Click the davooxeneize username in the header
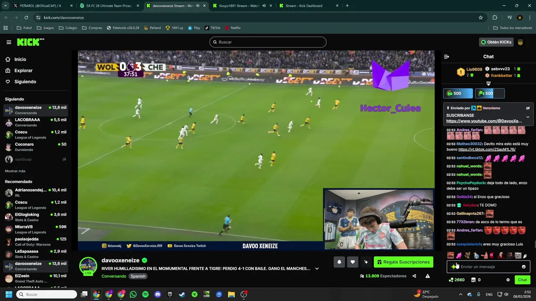This screenshot has width=536, height=301. pos(120,260)
